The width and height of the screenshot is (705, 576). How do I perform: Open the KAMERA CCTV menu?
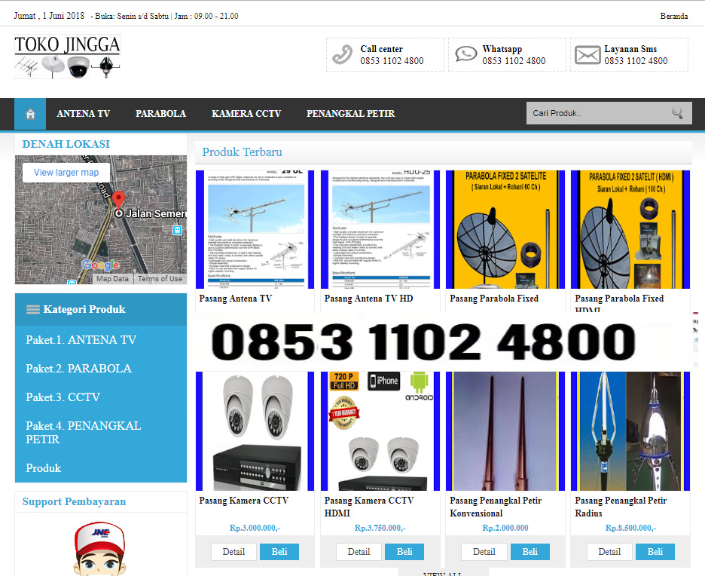coord(246,114)
